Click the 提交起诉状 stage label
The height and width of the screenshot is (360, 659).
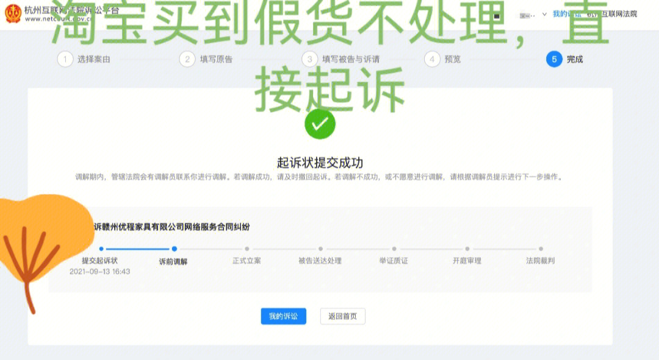point(99,261)
